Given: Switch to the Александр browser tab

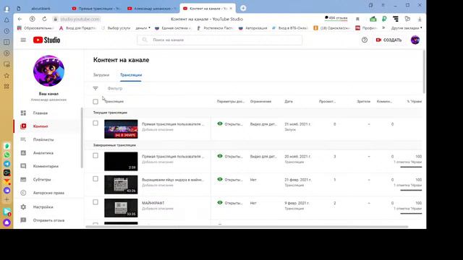Looking at the screenshot, I should (x=152, y=9).
